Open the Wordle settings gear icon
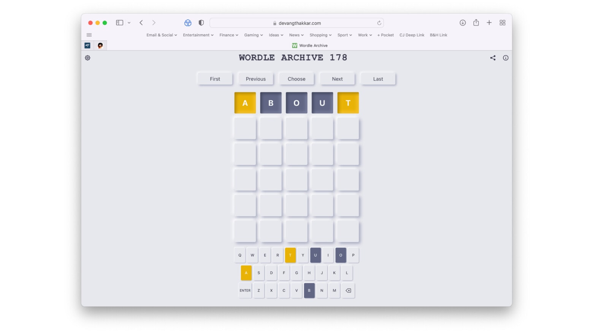Viewport: 593px width, 333px height. 87,58
